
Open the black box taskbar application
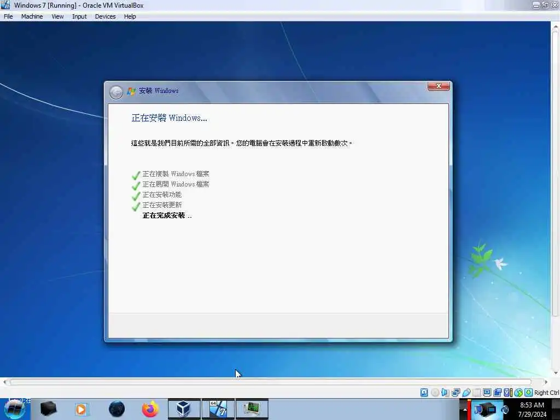click(48, 409)
